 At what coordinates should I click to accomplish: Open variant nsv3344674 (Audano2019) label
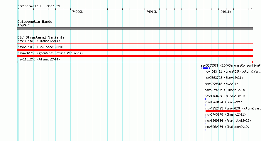(225, 96)
